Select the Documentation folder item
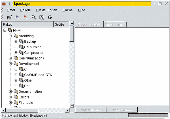170x119 pixels. 30,92
